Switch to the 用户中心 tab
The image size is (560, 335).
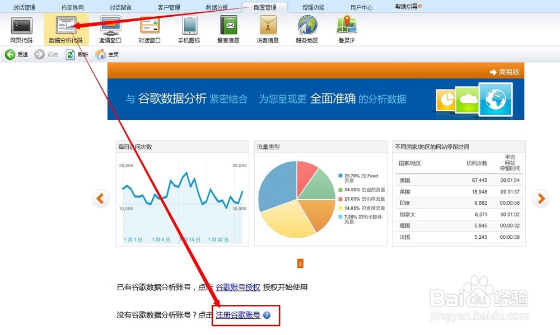[361, 7]
